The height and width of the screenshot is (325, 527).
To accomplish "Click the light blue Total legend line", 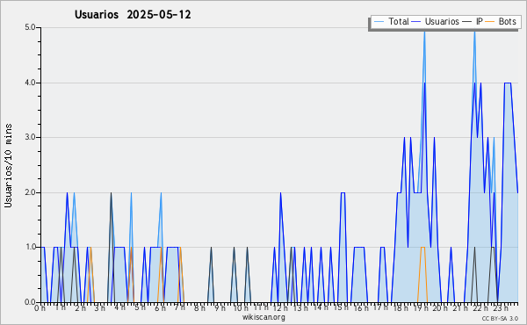I will [379, 22].
